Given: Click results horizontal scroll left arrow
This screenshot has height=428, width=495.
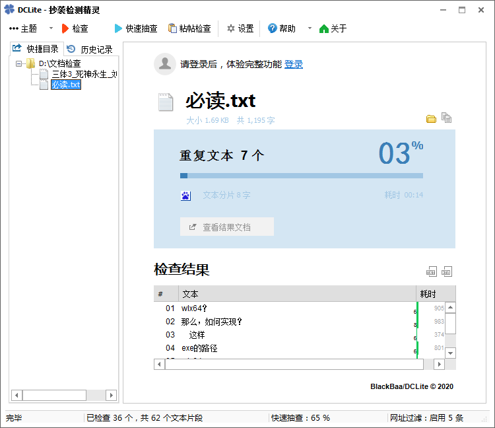Looking at the screenshot, I should [x=160, y=364].
